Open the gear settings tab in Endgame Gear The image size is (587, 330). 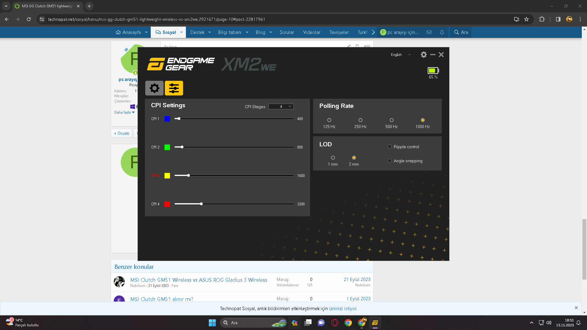[154, 88]
